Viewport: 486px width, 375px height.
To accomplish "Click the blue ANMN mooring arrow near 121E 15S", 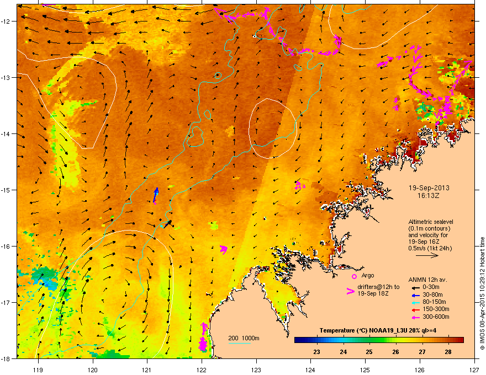I will (156, 194).
